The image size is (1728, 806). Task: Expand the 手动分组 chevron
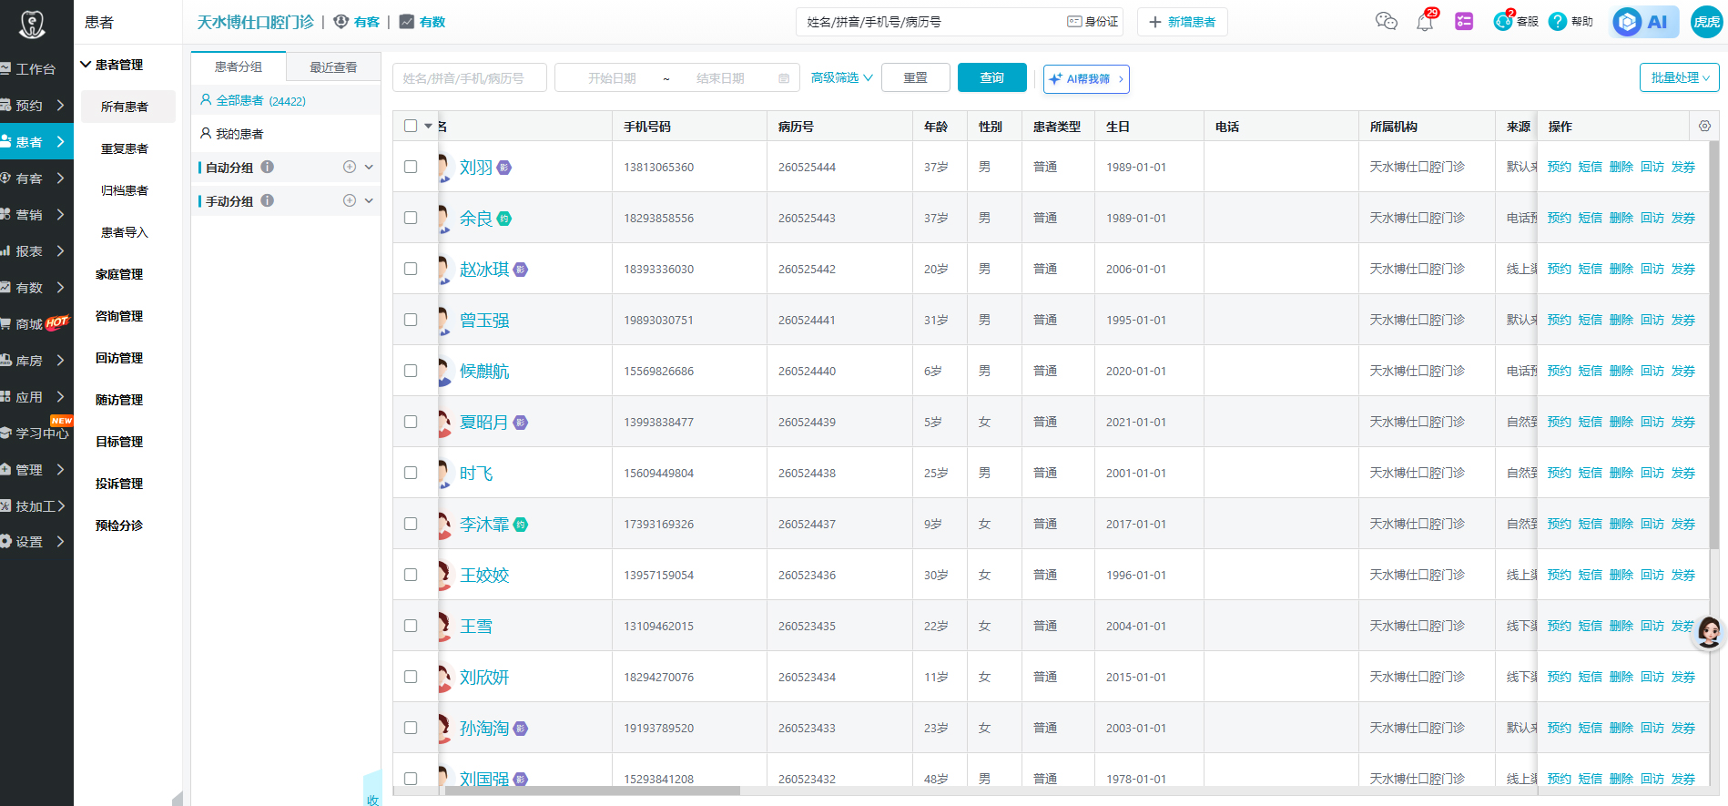click(x=369, y=200)
